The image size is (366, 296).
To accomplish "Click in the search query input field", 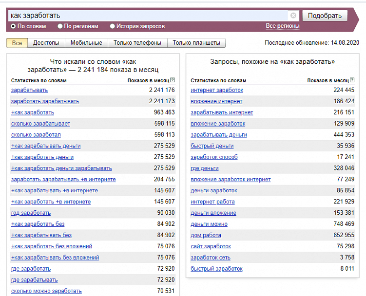I will tap(146, 16).
